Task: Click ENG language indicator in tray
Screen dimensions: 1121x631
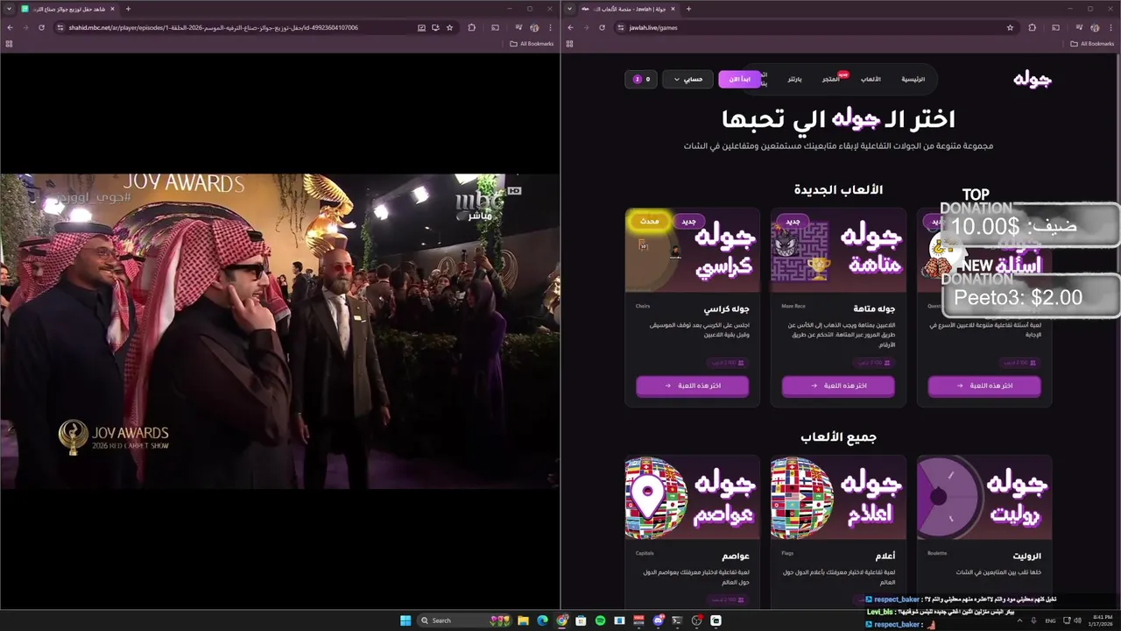Action: tap(1050, 620)
